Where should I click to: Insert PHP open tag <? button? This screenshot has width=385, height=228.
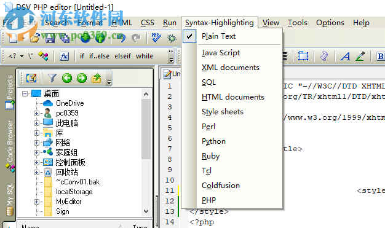(12, 56)
